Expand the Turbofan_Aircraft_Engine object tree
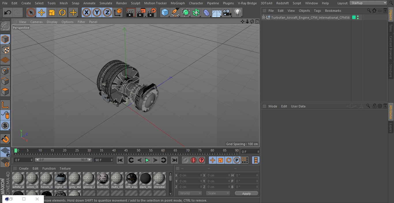 (263, 18)
